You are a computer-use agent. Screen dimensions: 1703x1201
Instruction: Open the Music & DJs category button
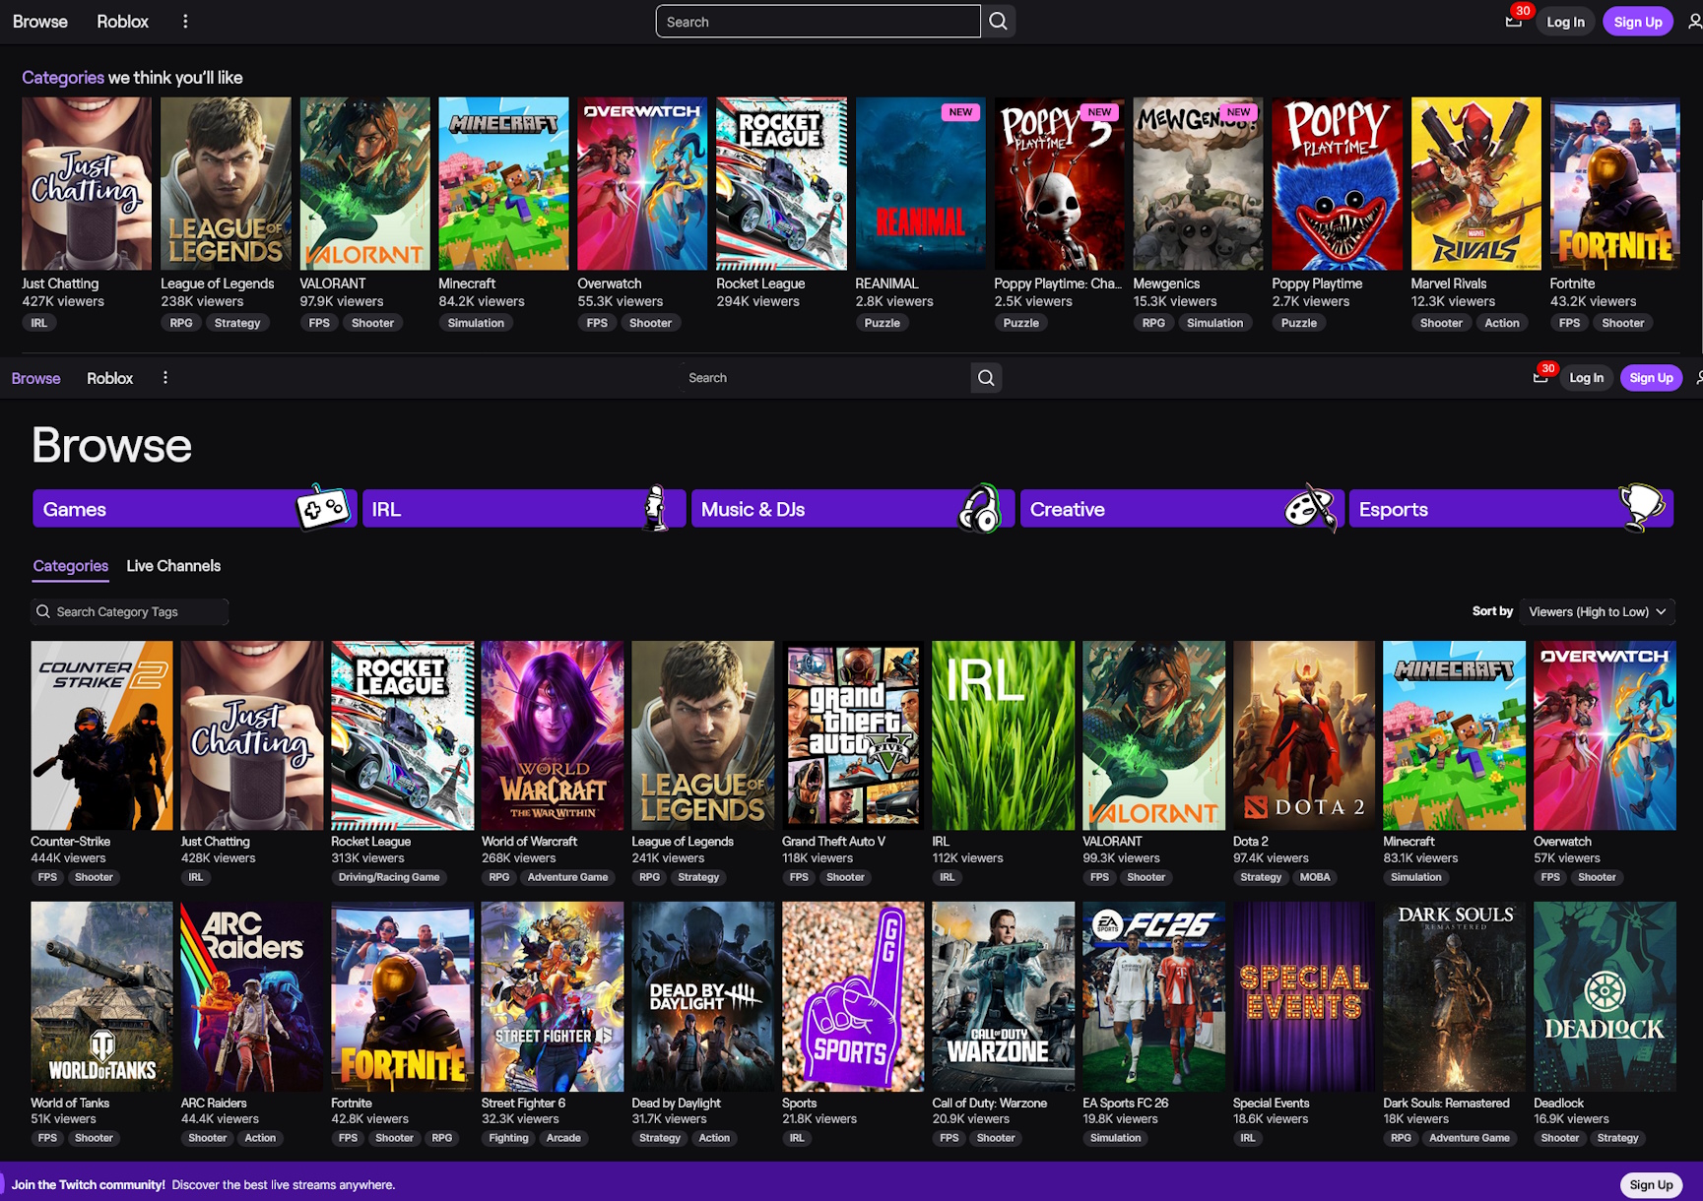tap(853, 509)
